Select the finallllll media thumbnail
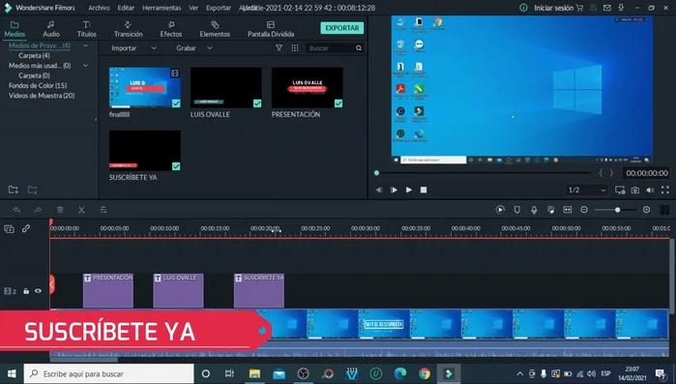 pos(145,87)
